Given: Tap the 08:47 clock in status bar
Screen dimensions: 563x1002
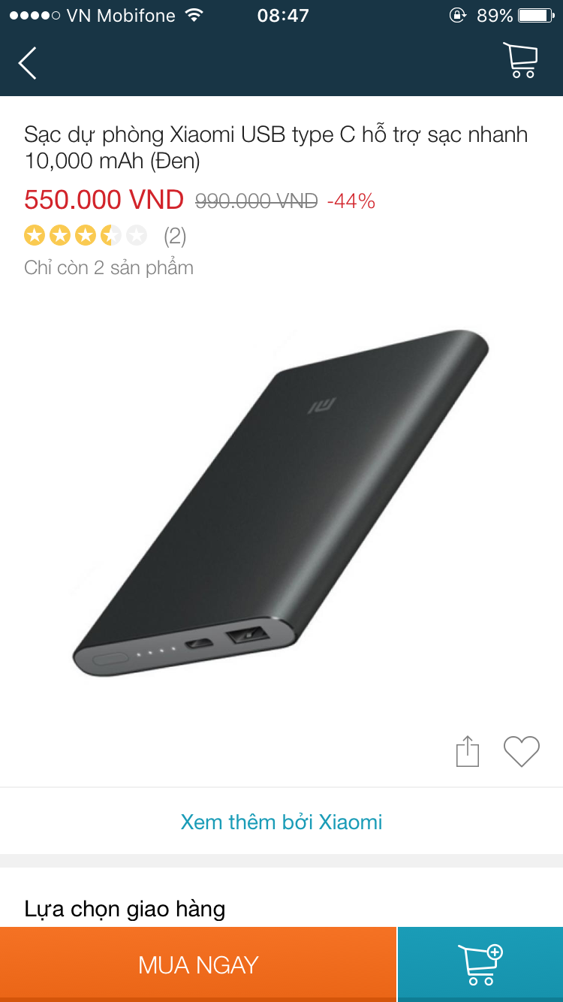Looking at the screenshot, I should 283,16.
